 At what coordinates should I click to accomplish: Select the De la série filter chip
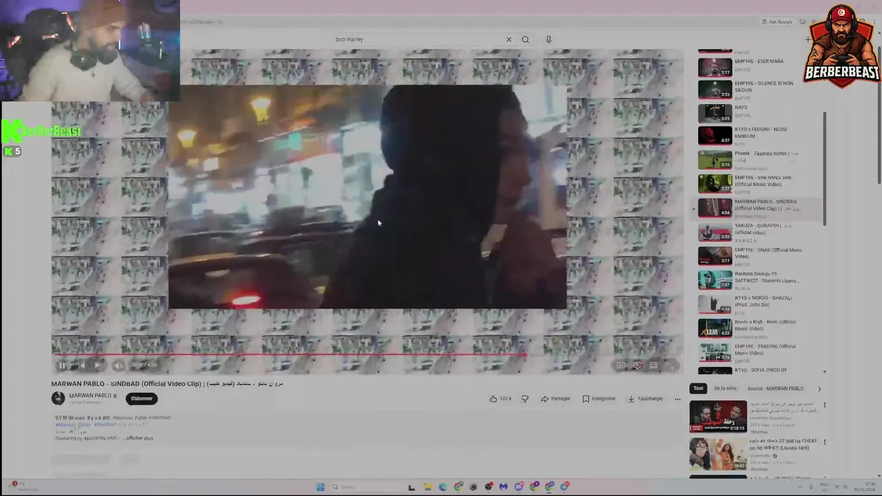click(x=725, y=389)
